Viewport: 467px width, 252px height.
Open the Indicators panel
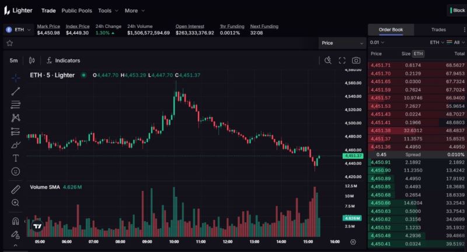tap(63, 61)
